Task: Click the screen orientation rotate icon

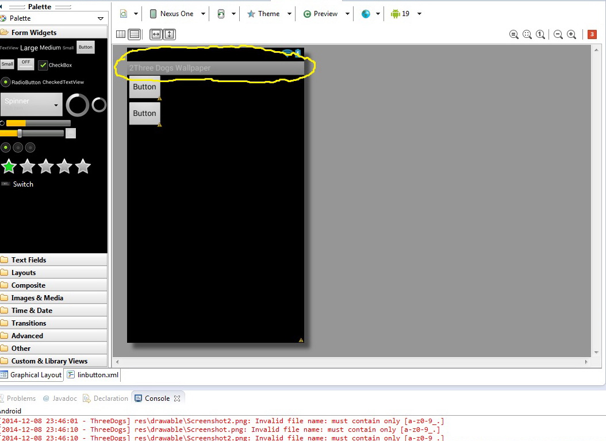Action: point(221,14)
